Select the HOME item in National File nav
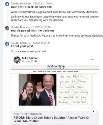This screenshot has height=125, width=103. click(35, 71)
